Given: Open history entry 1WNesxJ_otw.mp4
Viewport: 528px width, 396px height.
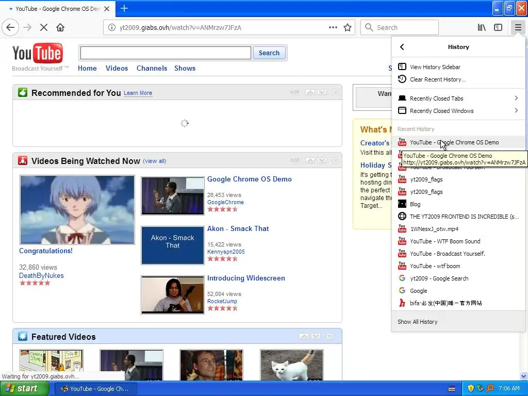Looking at the screenshot, I should (x=458, y=229).
